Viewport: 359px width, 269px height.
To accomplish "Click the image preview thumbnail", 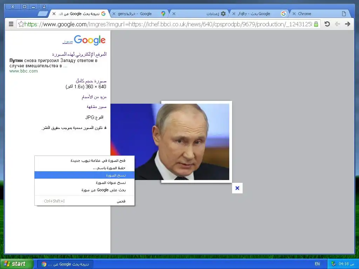I will coord(170,142).
